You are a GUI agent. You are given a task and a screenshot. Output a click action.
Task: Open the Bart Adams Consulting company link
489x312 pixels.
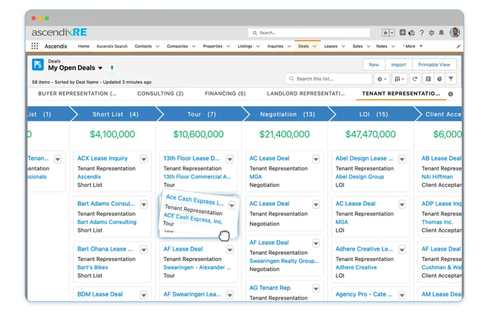point(107,222)
